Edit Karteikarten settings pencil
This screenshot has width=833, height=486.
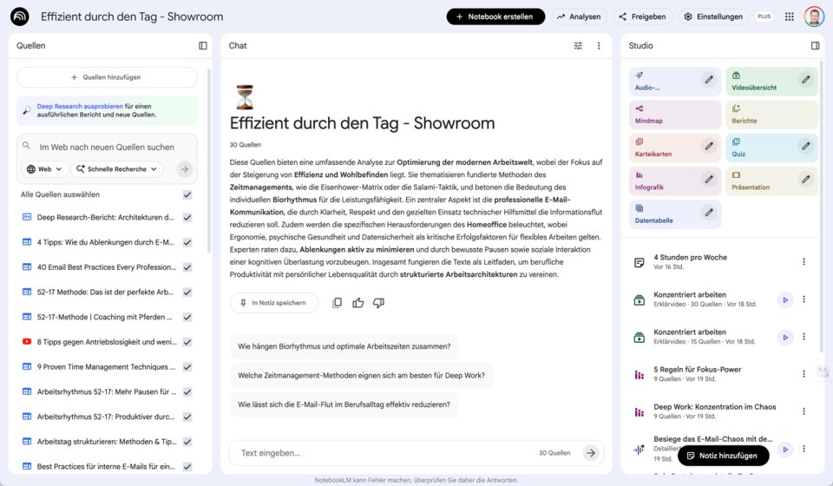(x=709, y=146)
